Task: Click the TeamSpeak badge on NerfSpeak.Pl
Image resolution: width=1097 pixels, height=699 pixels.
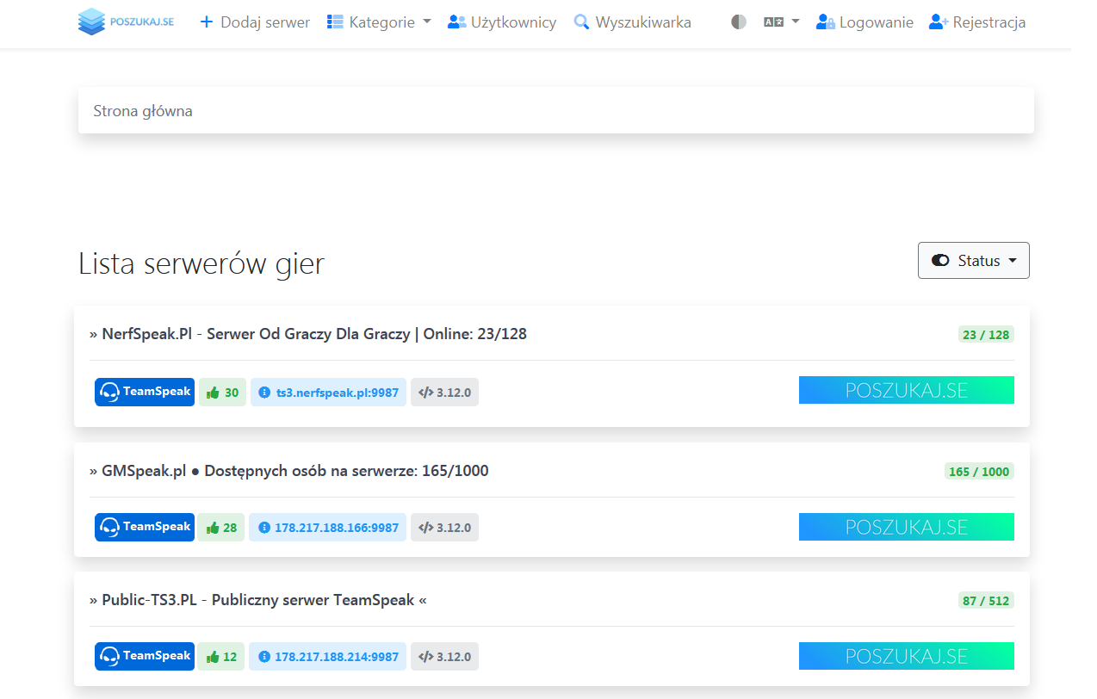Action: [x=145, y=393]
